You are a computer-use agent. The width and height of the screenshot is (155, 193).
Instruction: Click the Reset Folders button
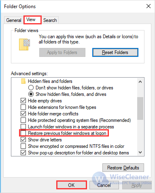(115, 52)
